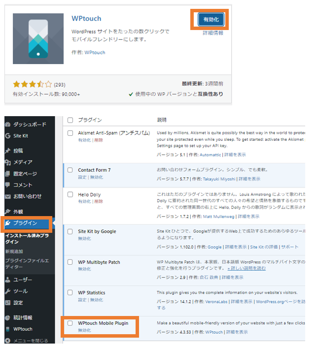Viewport: 317px width, 347px height.
Task: Click 削除 link under Hello Dolly
Action: click(x=99, y=201)
